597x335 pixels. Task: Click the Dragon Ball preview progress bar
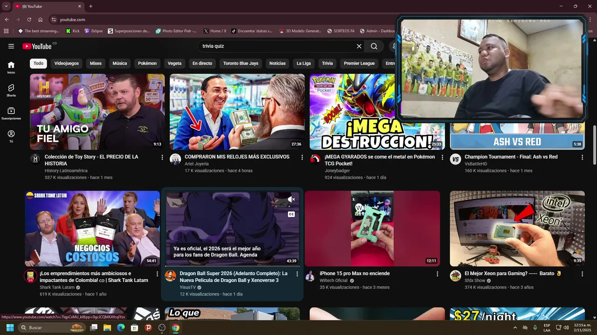[232, 266]
